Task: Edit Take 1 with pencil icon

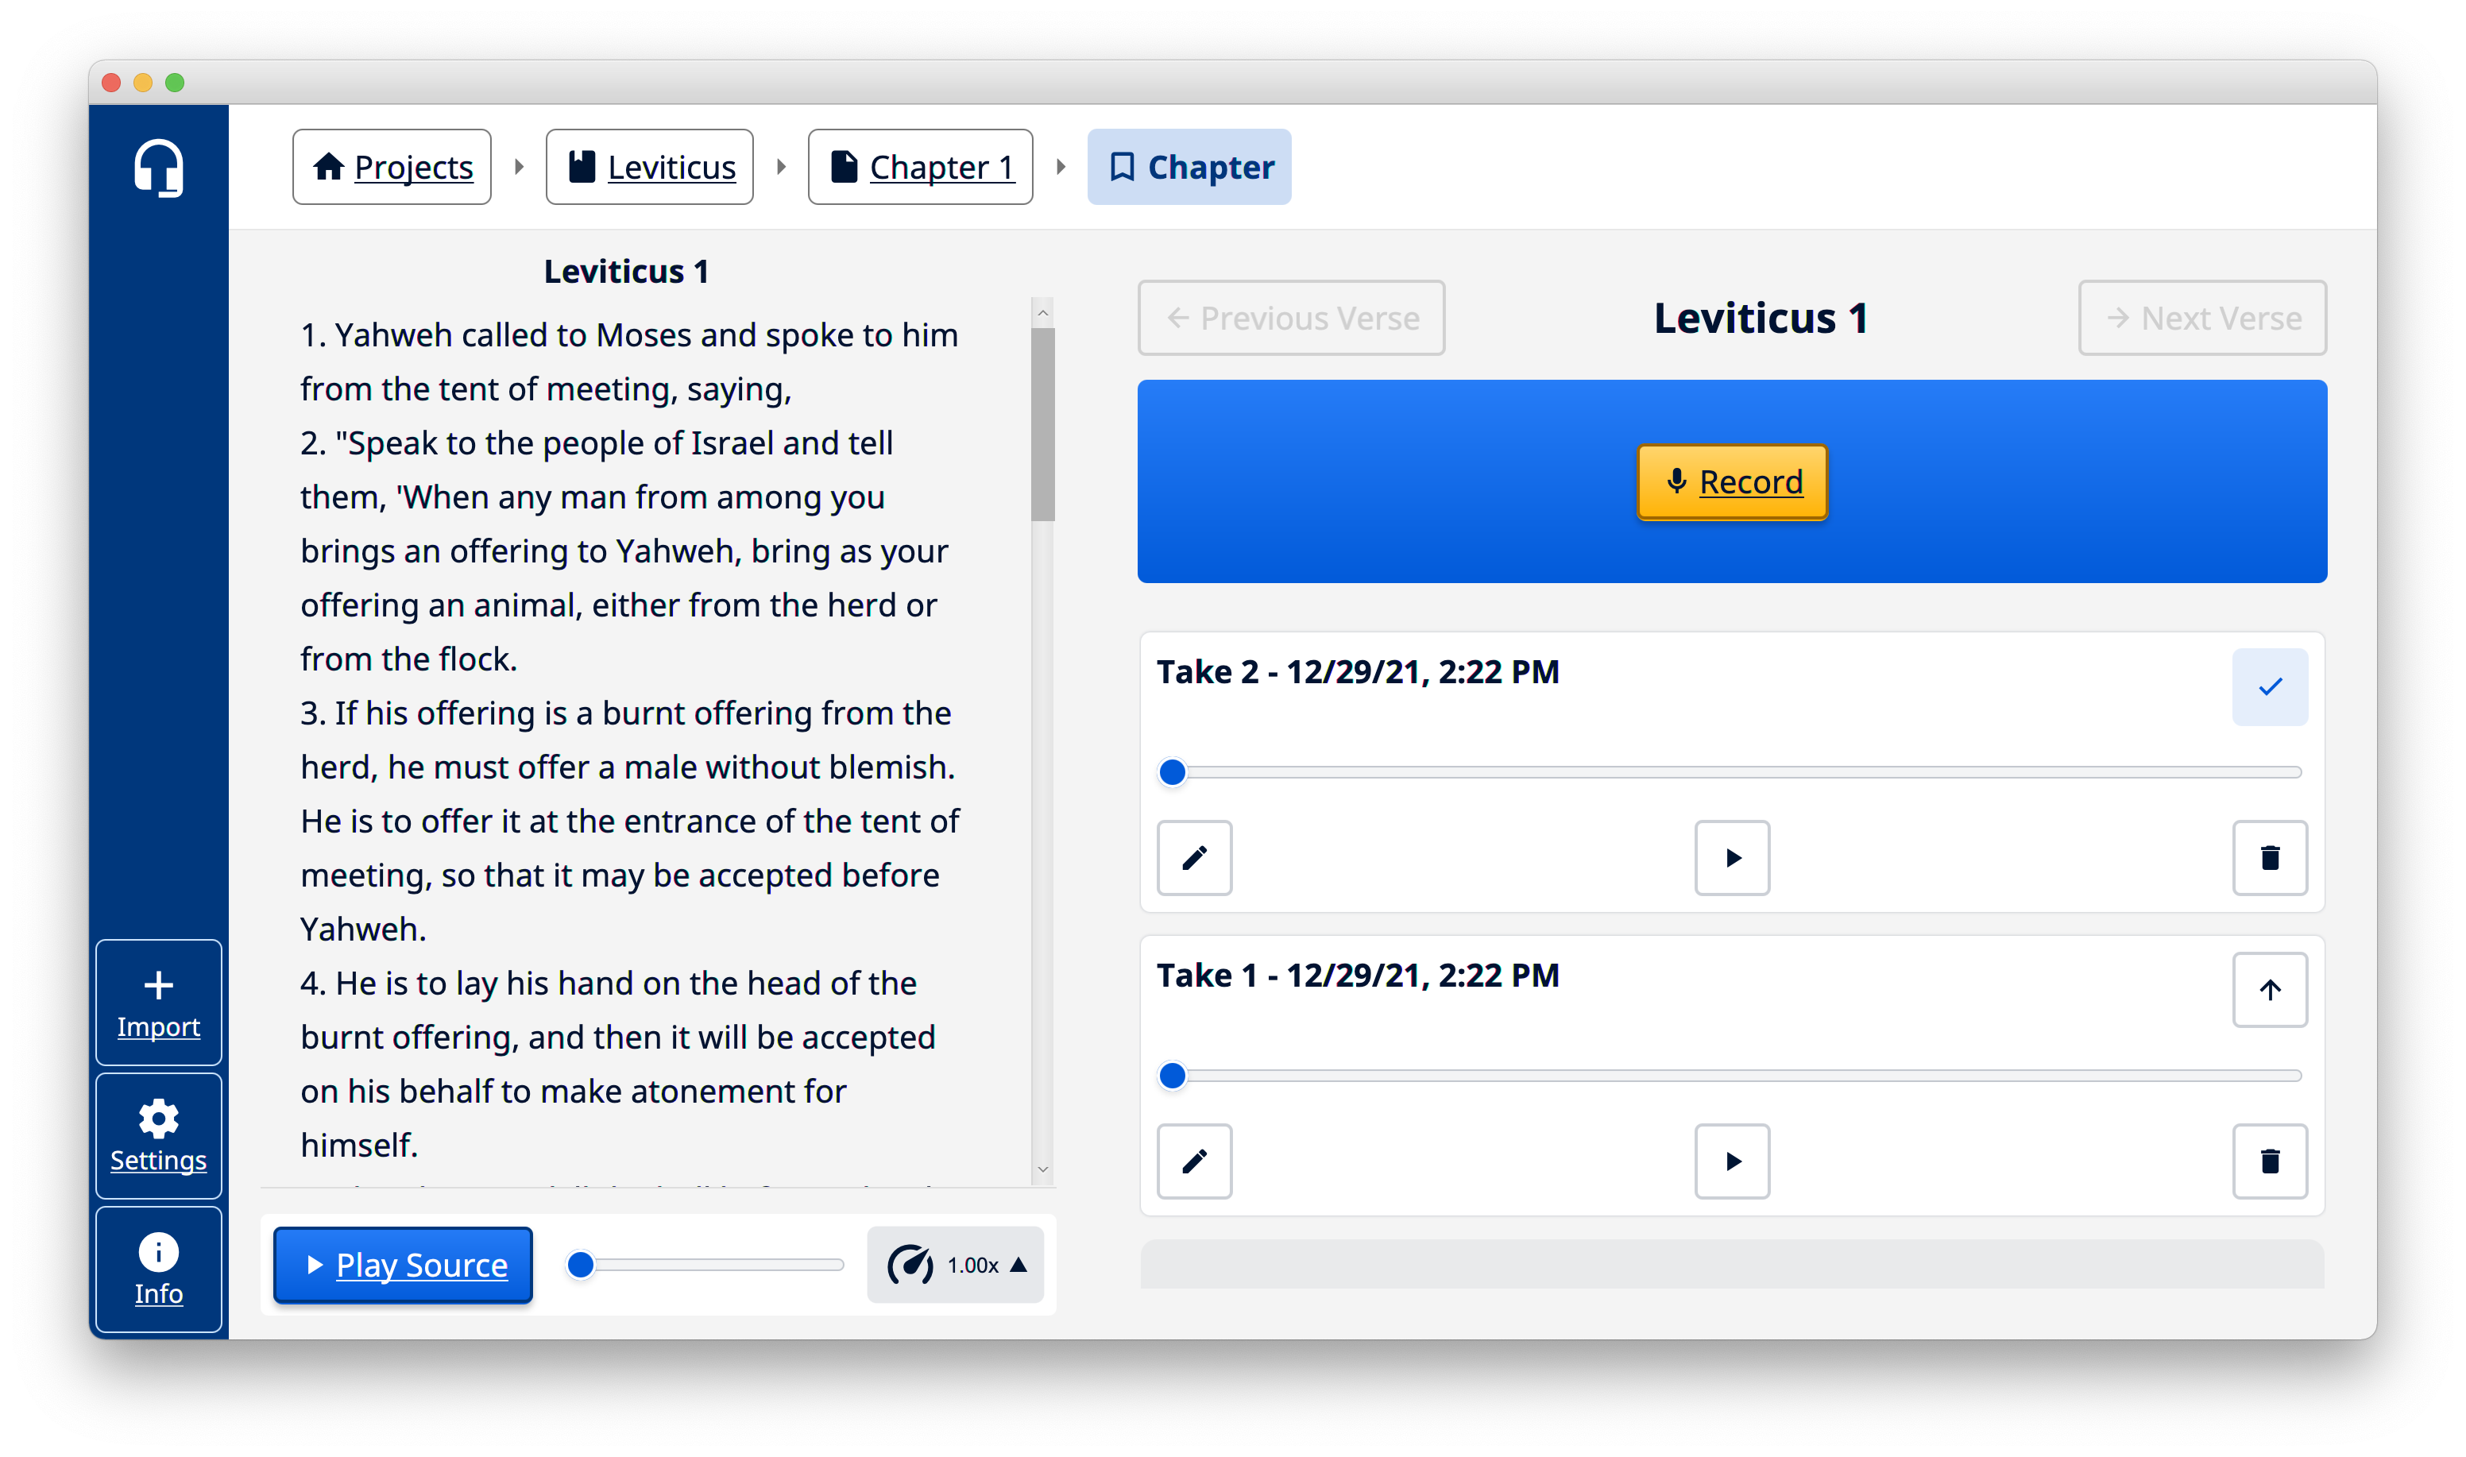Action: tap(1194, 1161)
